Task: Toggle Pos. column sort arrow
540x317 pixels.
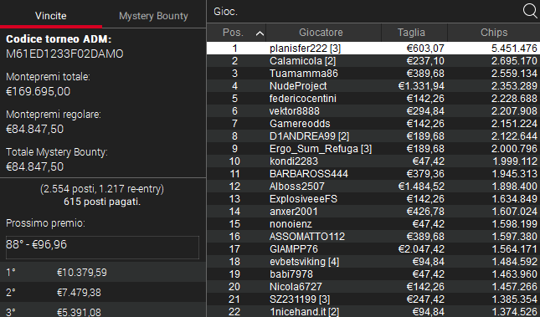Action: tap(260, 33)
